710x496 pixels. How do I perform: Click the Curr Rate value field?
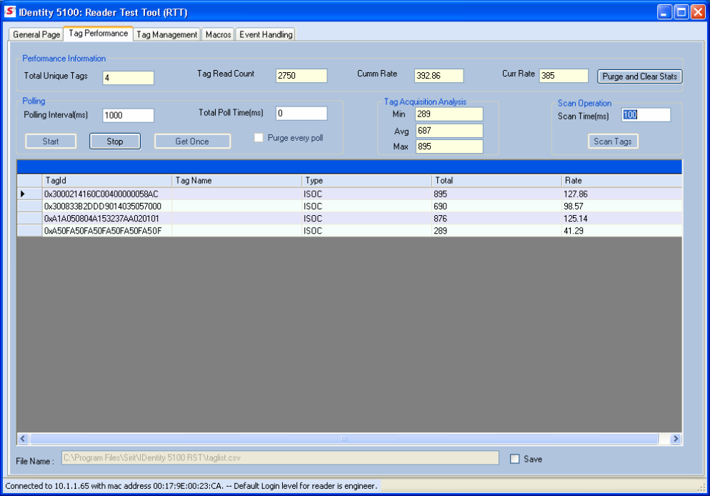coord(564,76)
